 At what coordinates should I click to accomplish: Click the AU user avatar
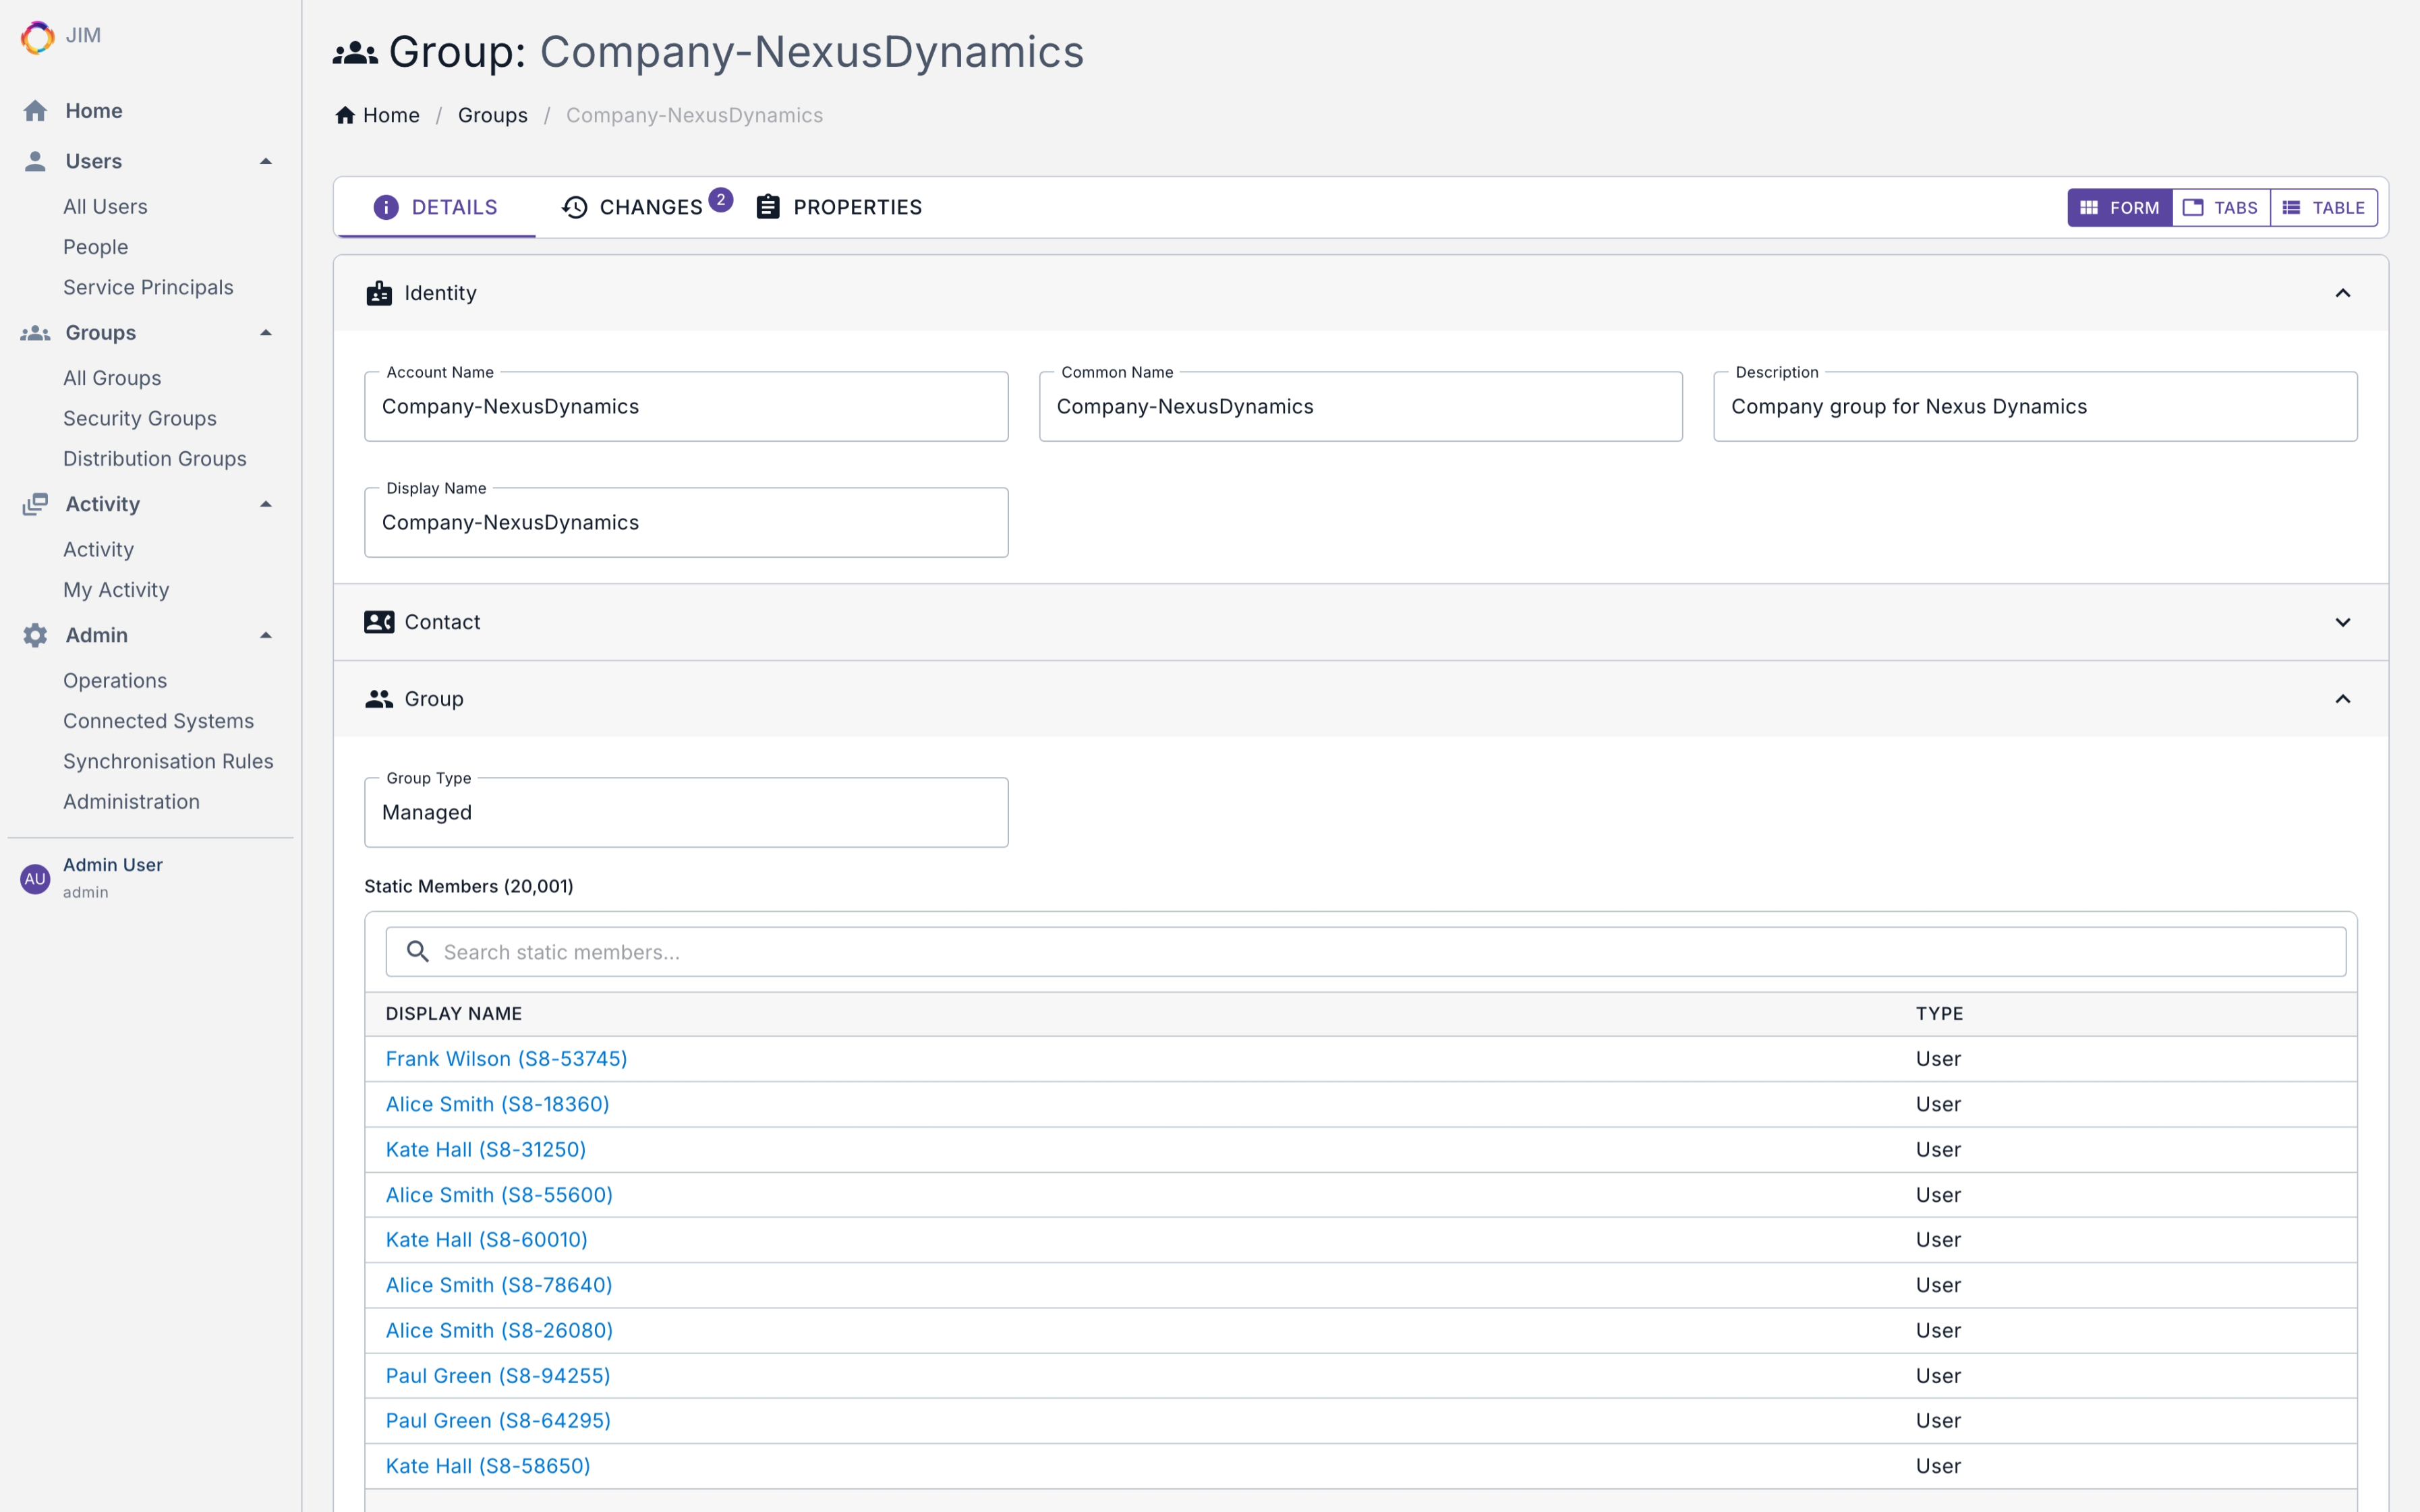point(35,879)
